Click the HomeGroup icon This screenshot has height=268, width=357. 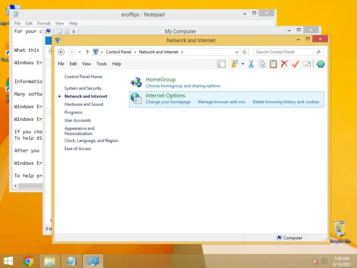click(136, 82)
